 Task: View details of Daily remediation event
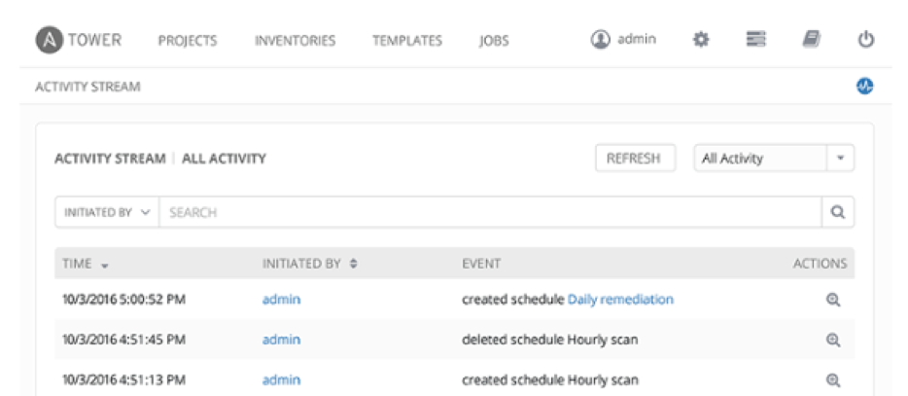pos(833,300)
